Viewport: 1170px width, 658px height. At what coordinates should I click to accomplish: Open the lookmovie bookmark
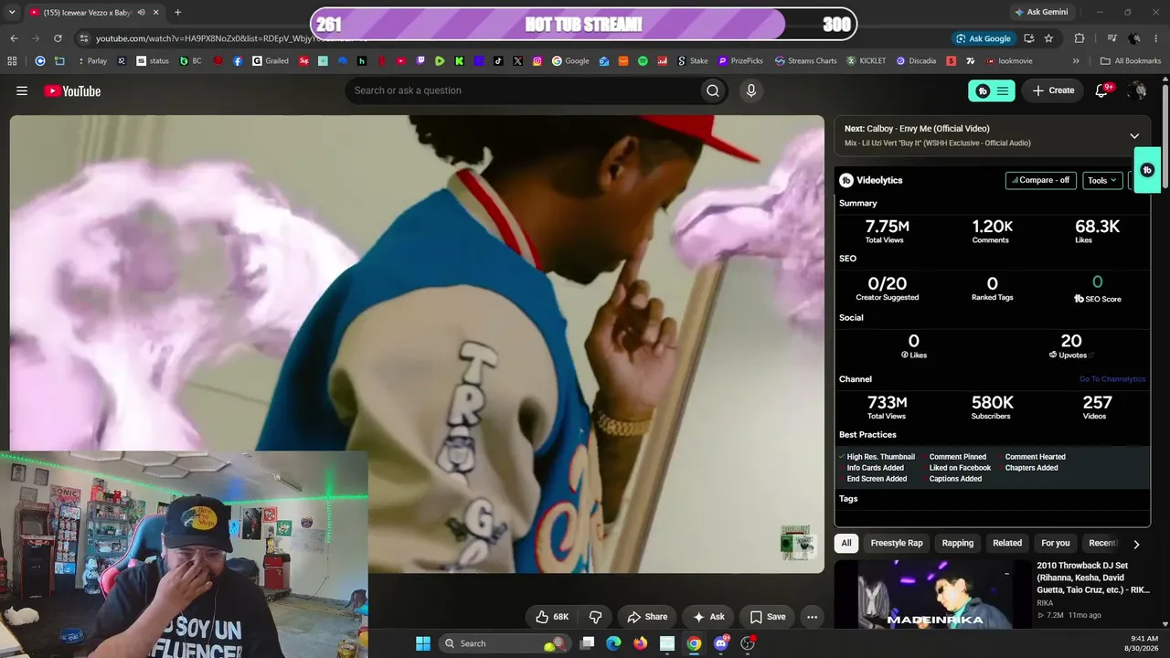click(x=1010, y=61)
